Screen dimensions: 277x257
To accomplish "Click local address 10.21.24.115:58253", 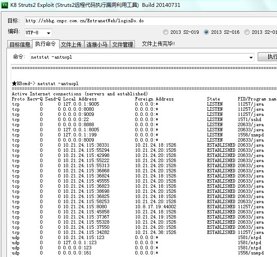I will [86, 201].
